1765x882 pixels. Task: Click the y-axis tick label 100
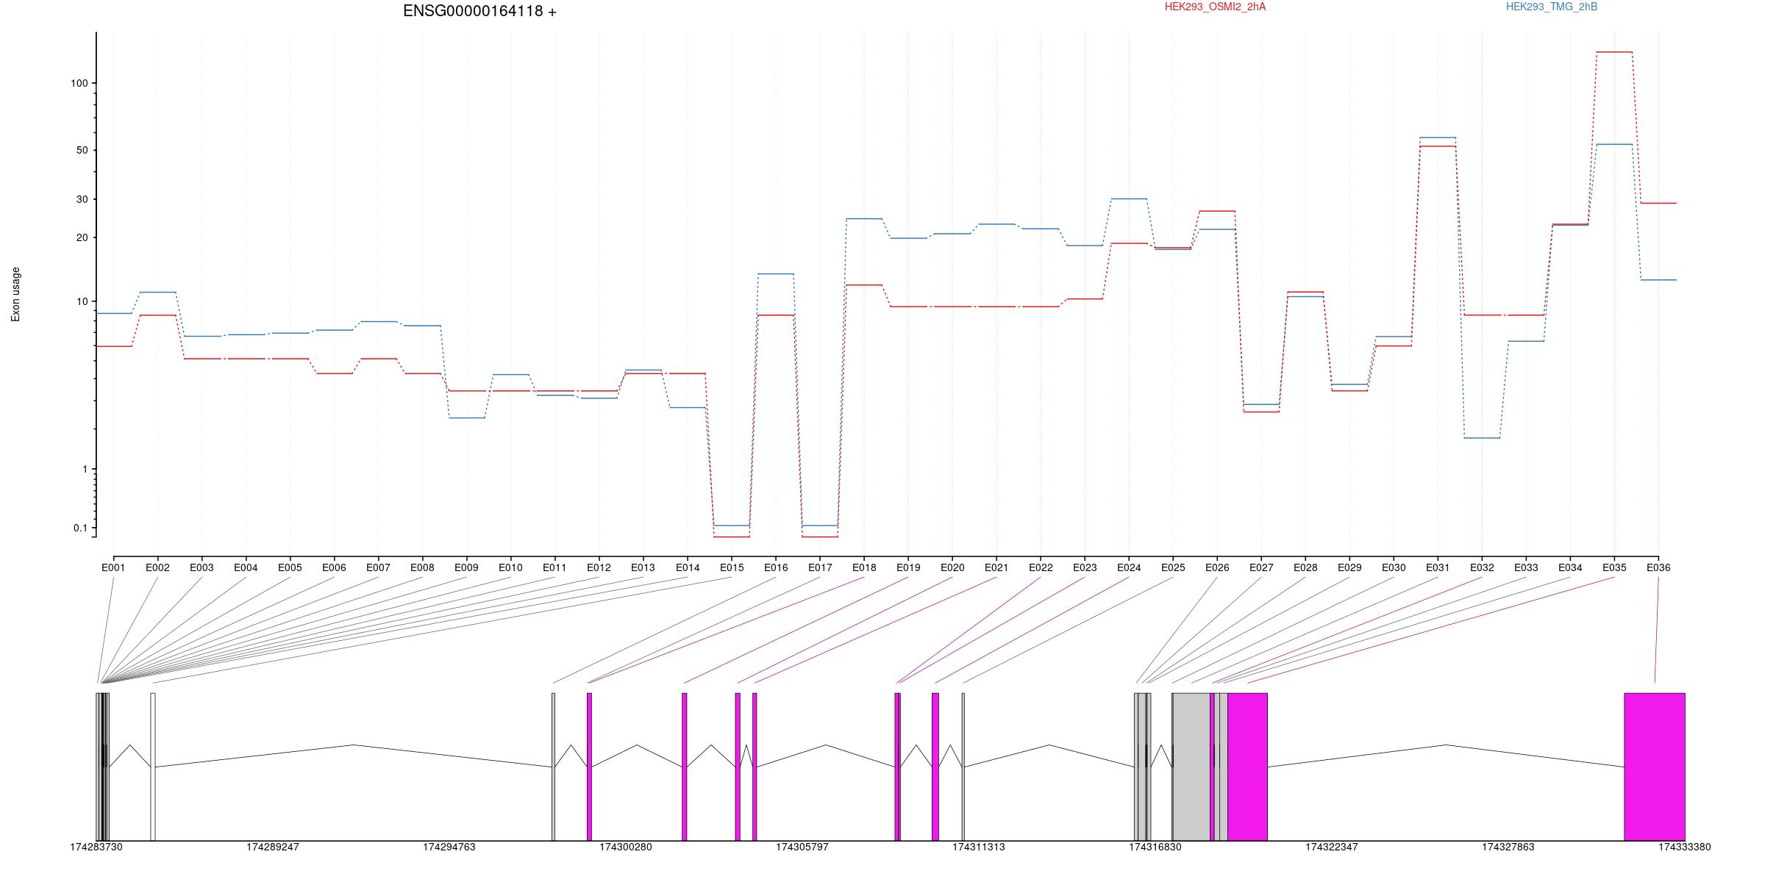(79, 83)
